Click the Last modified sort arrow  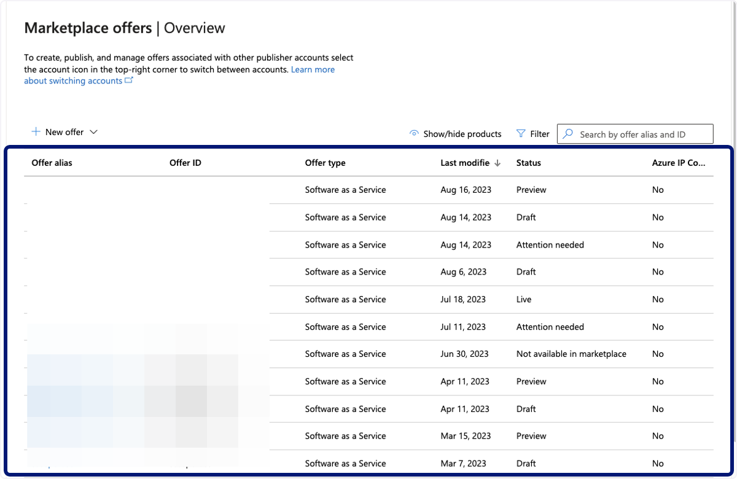click(x=497, y=163)
